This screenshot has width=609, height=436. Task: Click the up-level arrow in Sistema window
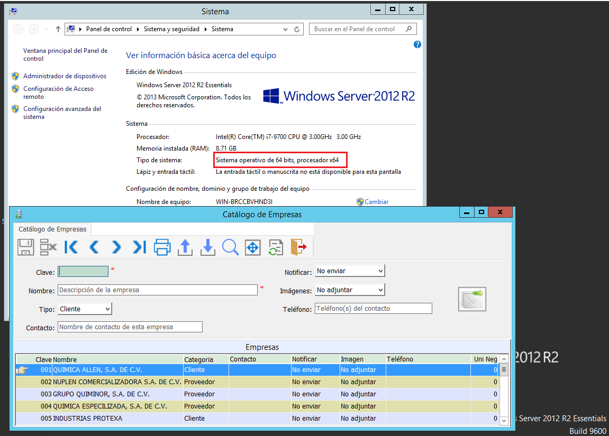pyautogui.click(x=58, y=29)
